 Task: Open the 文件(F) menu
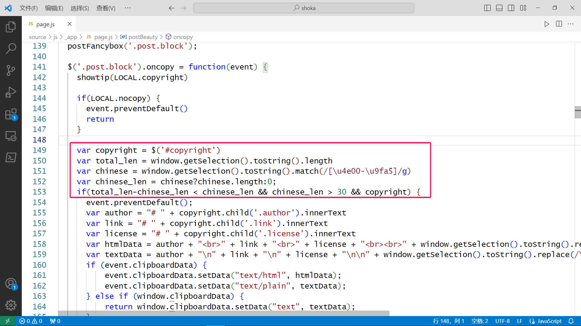pos(28,8)
